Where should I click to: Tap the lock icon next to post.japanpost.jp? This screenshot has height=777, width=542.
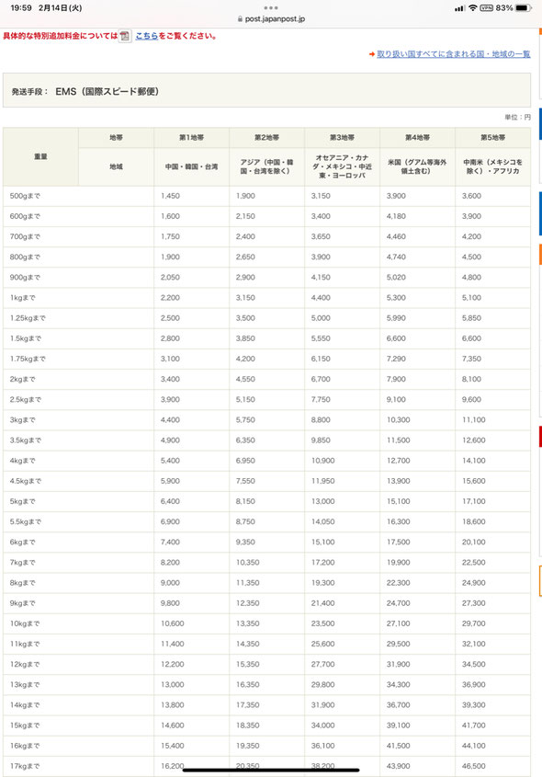pyautogui.click(x=240, y=18)
